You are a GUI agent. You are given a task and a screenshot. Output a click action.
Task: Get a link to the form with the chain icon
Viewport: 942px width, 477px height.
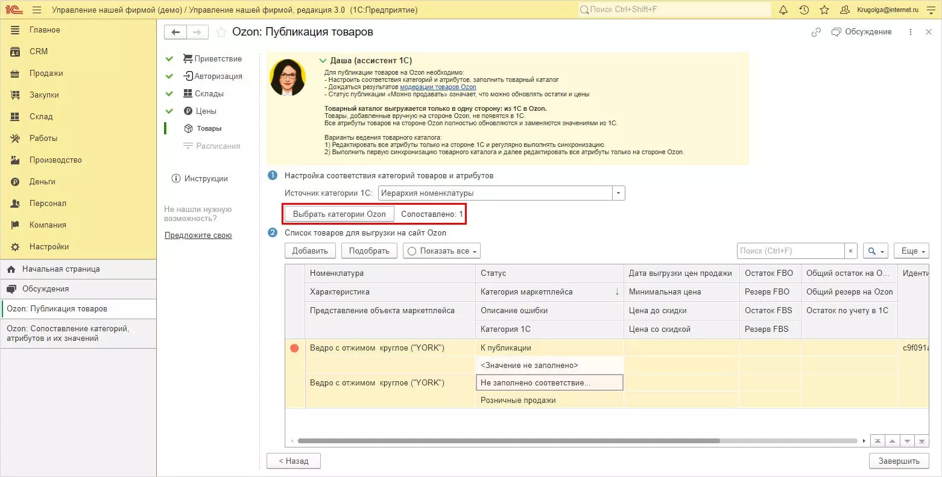pyautogui.click(x=816, y=32)
